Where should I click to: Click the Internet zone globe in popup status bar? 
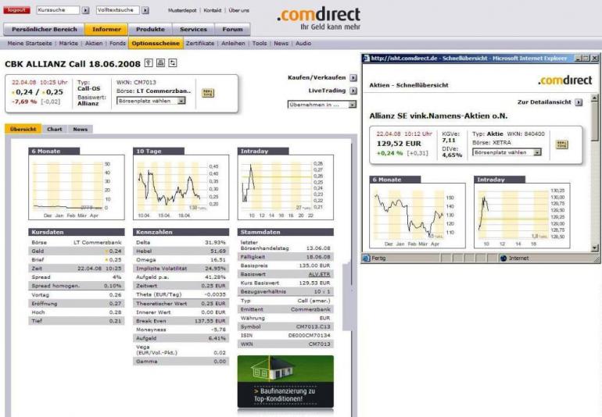503,258
